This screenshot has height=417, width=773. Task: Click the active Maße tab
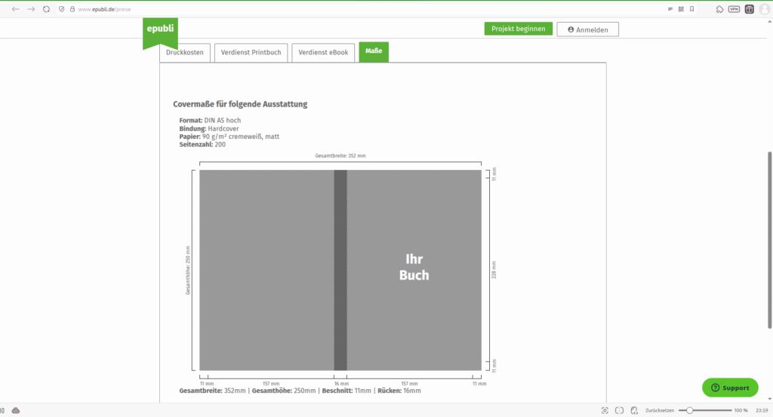[x=374, y=52]
